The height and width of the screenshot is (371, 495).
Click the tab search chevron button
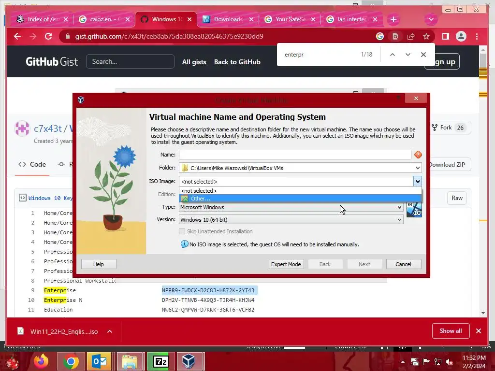431,19
